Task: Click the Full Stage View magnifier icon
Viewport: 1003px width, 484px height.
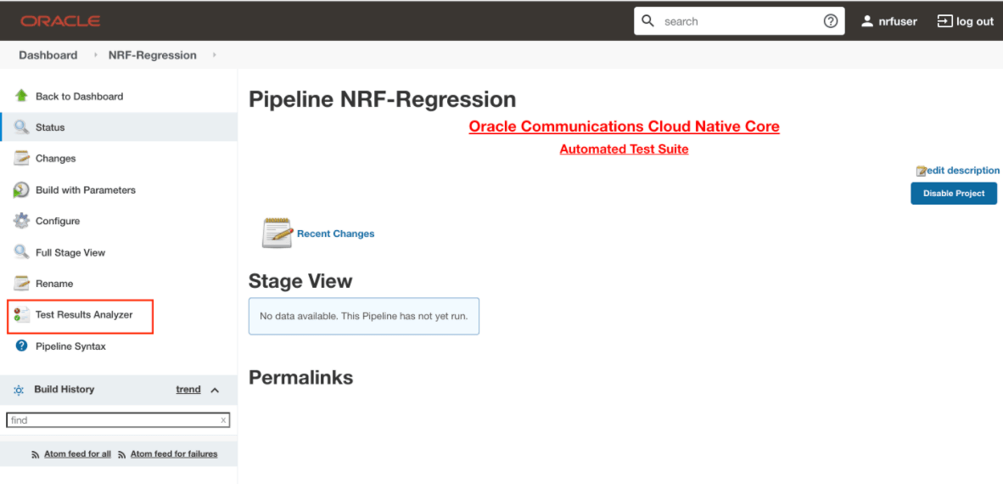Action: click(x=21, y=252)
